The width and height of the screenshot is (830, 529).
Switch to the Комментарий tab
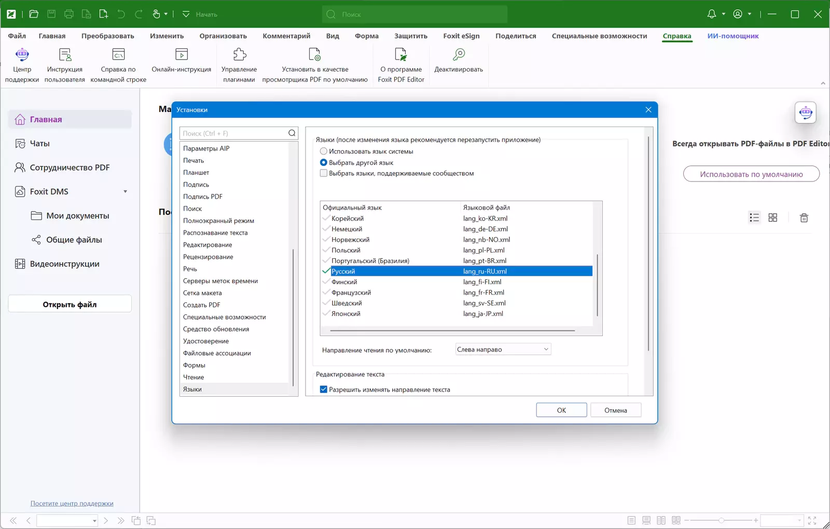click(286, 36)
